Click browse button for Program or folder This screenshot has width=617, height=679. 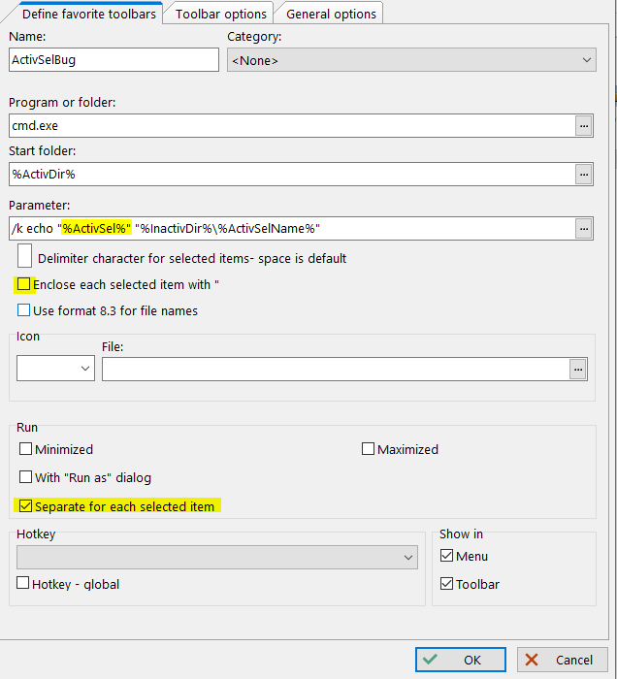tap(582, 126)
